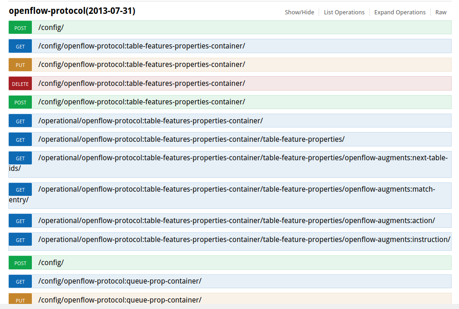Click the red DELETE method badge
Viewport: 459px width, 309px height.
pyautogui.click(x=20, y=84)
